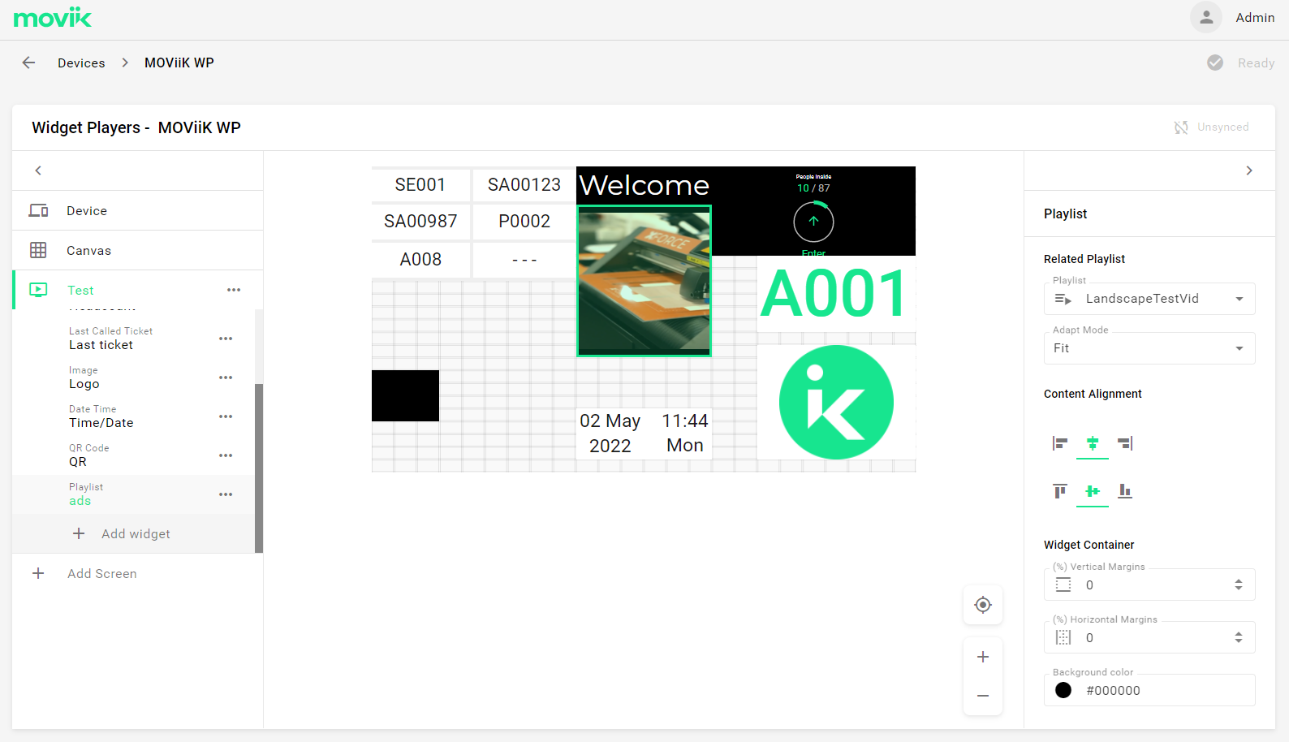Recenter the canvas view
1289x742 pixels.
click(x=983, y=605)
